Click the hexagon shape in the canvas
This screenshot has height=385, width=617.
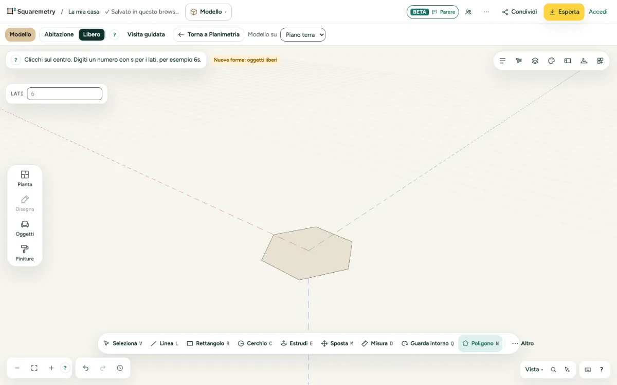(x=307, y=254)
